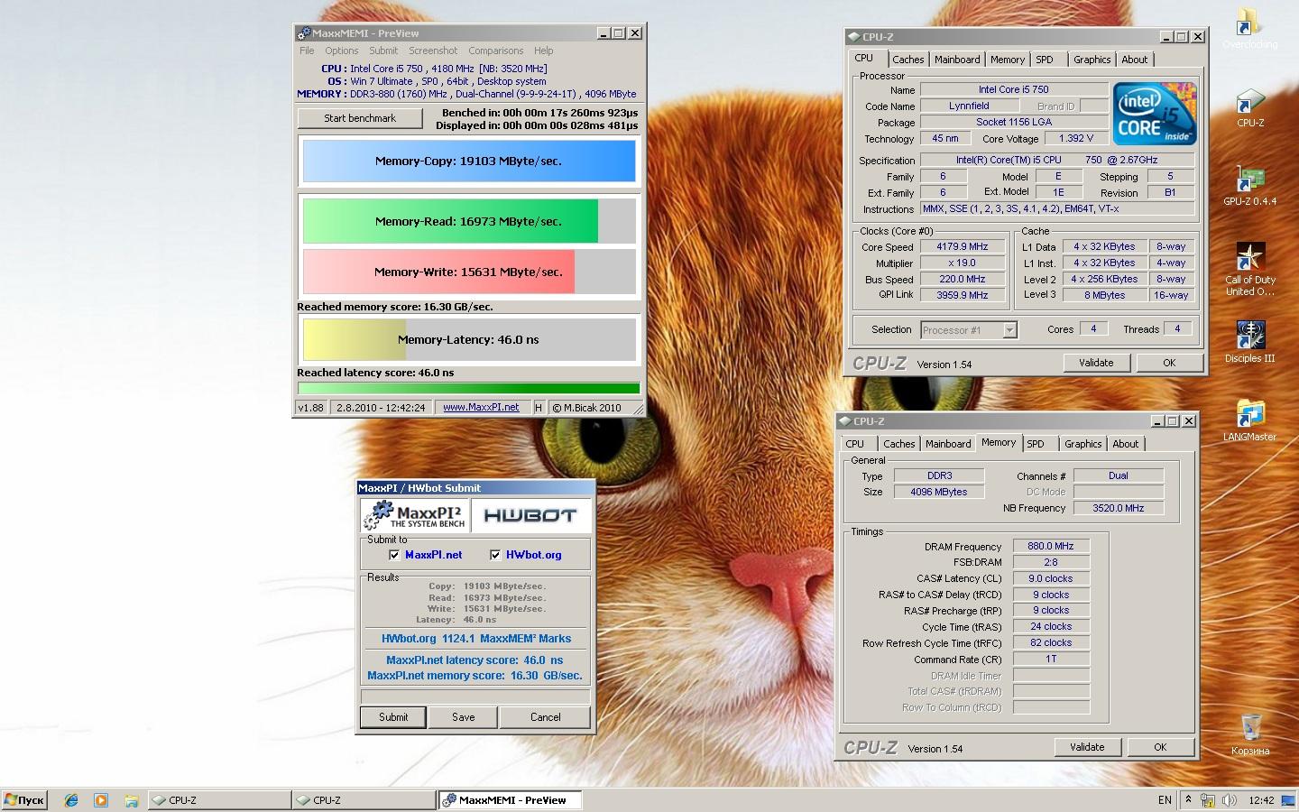The image size is (1299, 812).
Task: Open Windows Explorer from quick launch
Action: coord(131,799)
